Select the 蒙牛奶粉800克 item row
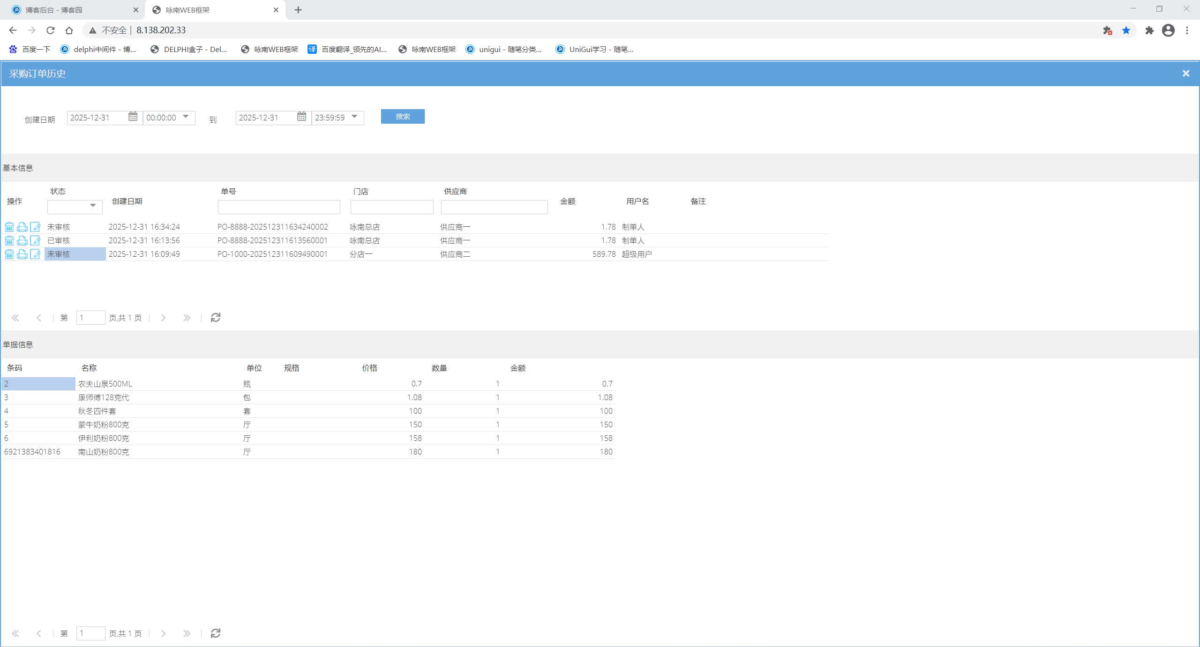 (x=104, y=425)
